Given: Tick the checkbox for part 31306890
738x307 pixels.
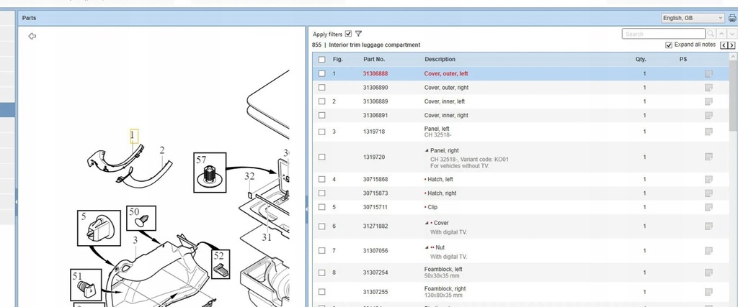Looking at the screenshot, I should coord(321,87).
